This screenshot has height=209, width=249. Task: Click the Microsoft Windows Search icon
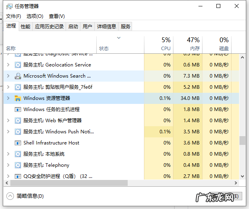(18, 76)
